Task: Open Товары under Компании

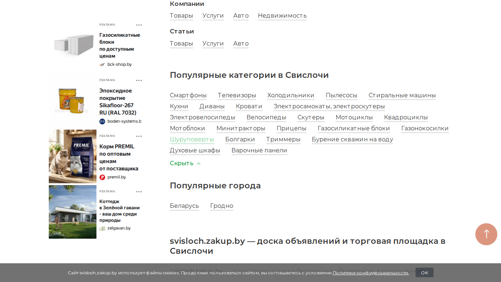Action: coord(181,16)
